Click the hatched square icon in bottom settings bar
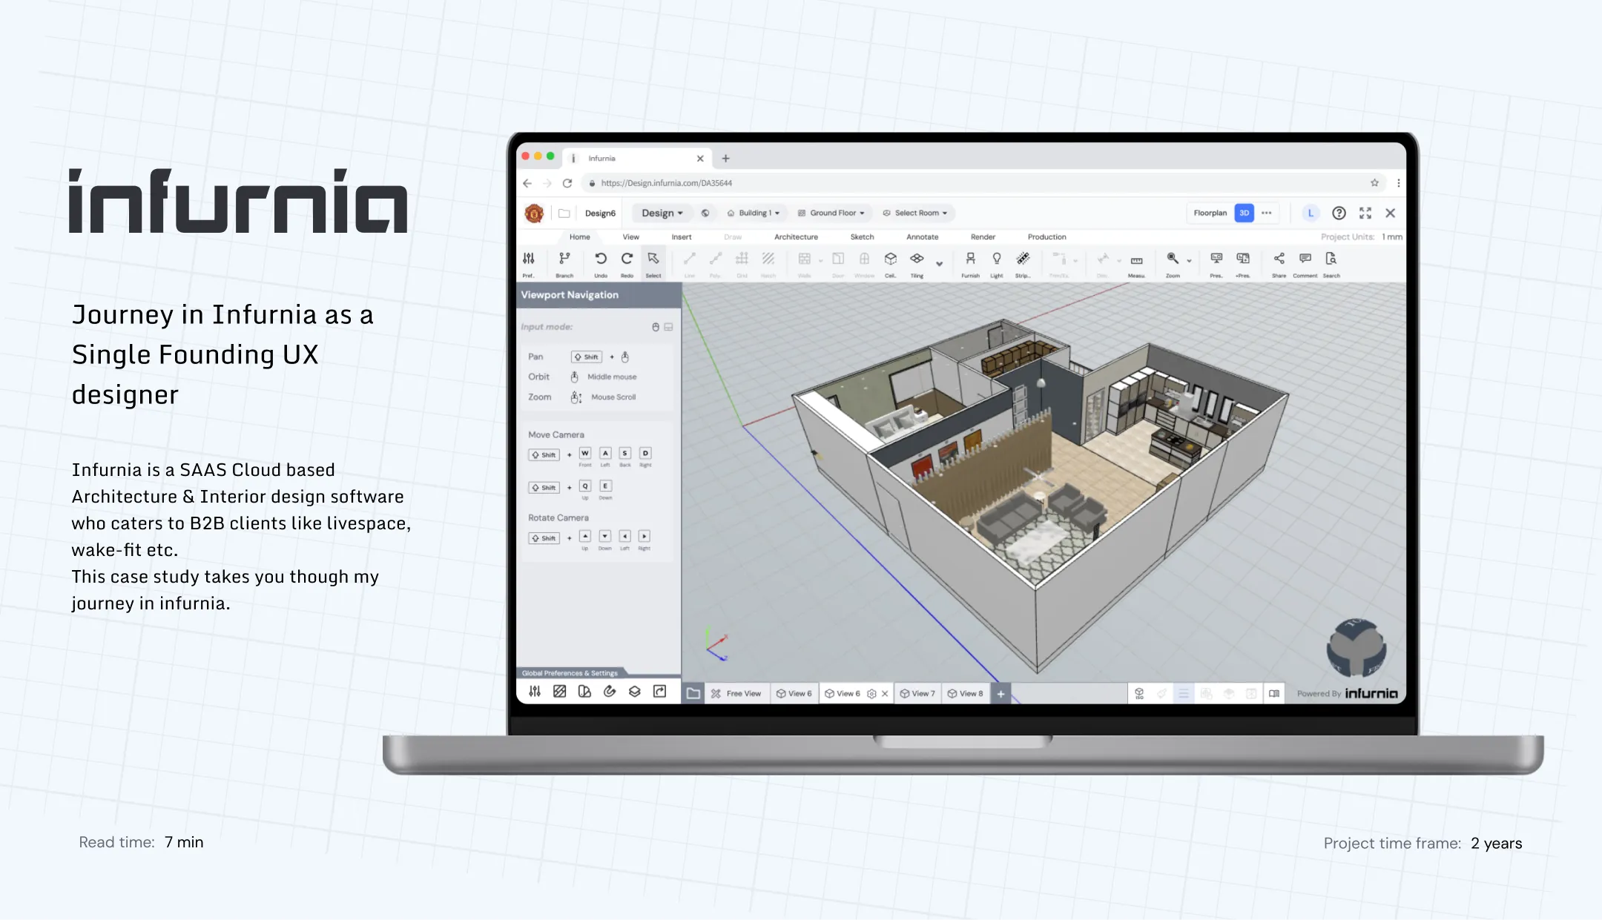The height and width of the screenshot is (920, 1602). tap(559, 692)
